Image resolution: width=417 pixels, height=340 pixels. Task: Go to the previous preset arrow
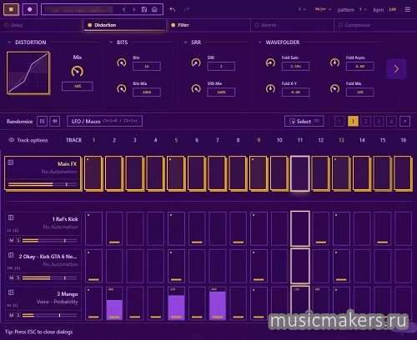(x=124, y=9)
